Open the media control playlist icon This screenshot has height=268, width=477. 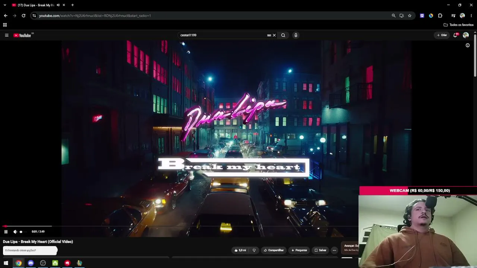[x=453, y=16]
